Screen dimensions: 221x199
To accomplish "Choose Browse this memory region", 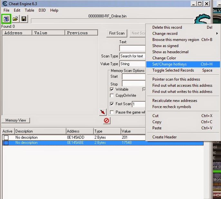I will [x=183, y=40].
